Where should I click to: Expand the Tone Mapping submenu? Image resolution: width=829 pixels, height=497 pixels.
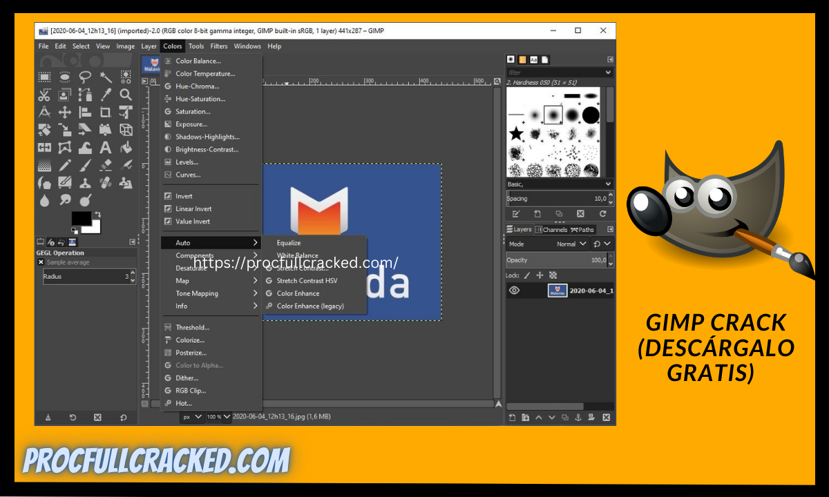(x=211, y=293)
